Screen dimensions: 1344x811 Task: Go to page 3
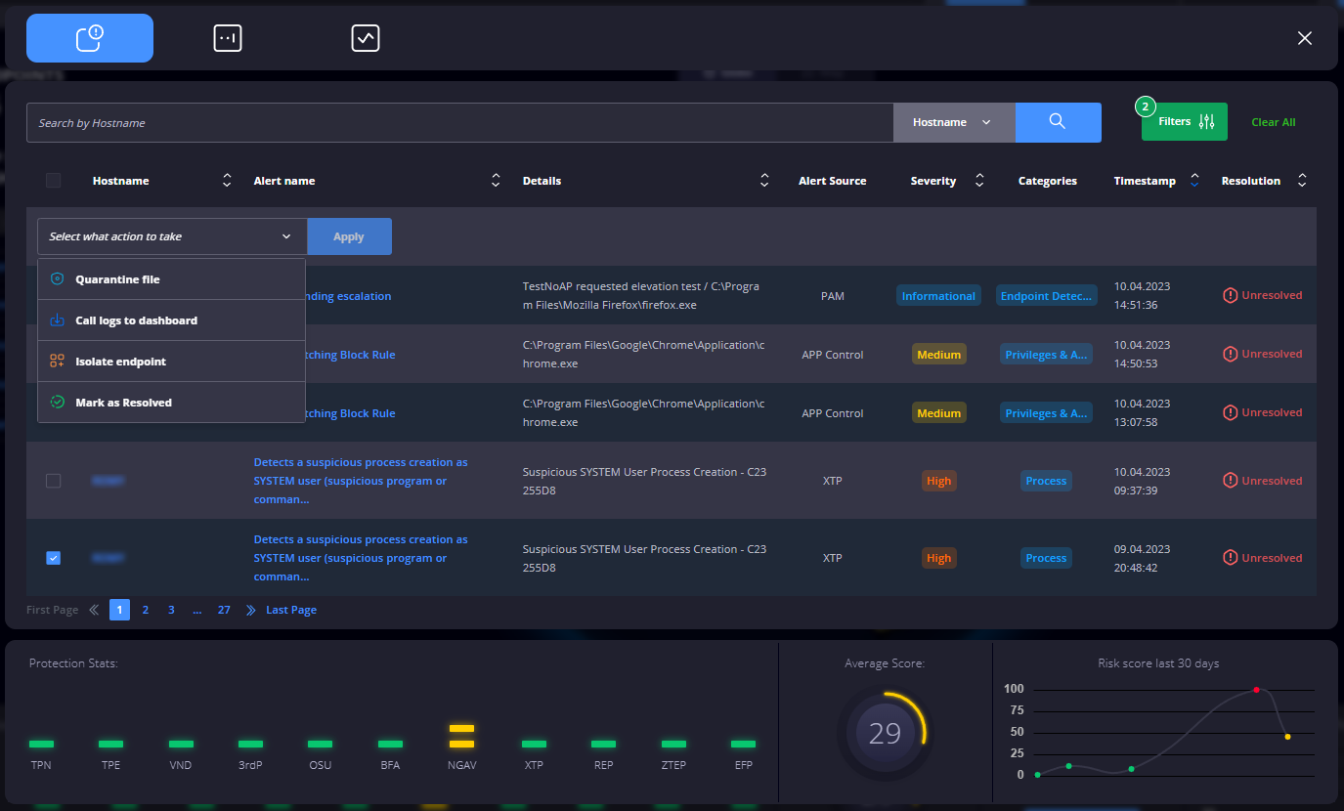tap(171, 610)
